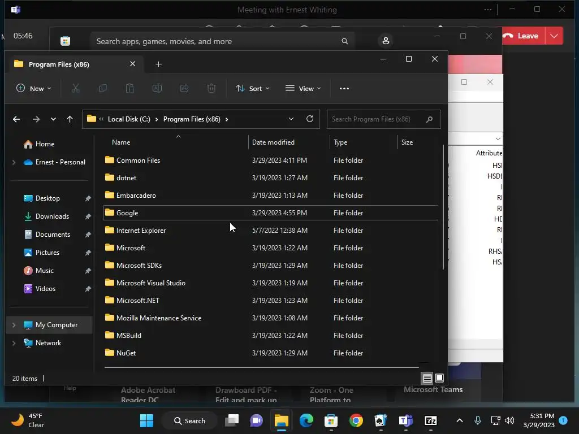Open the Microsoft Store profile icon
The width and height of the screenshot is (579, 434).
pyautogui.click(x=386, y=41)
